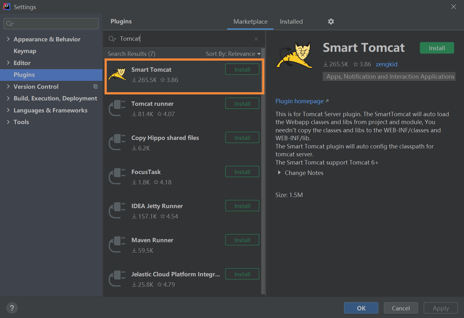Install the FocusTask plugin
Viewport: 464px width, 318px height.
tap(242, 172)
